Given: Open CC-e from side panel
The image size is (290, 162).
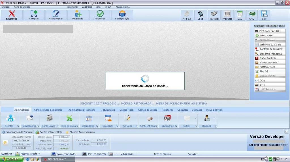Looking at the screenshot, I should [270, 81].
